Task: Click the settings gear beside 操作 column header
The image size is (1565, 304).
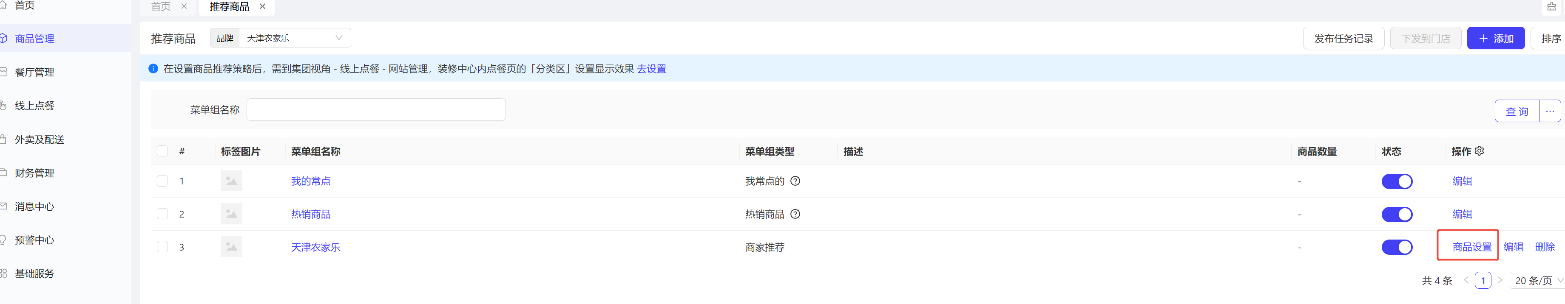Action: 1480,151
